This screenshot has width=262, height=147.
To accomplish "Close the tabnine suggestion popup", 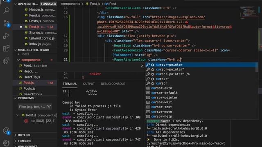I will tap(142, 66).
